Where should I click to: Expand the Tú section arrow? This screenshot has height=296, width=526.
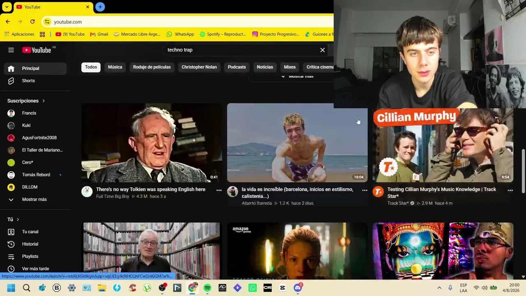18,220
